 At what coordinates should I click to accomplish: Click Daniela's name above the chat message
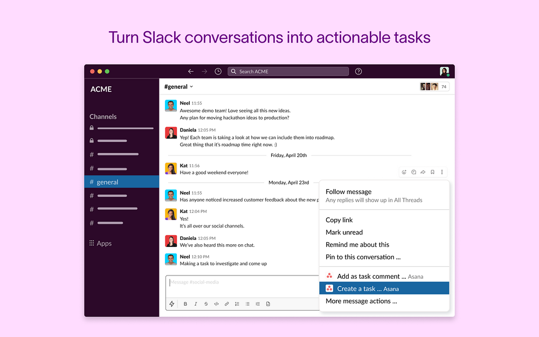point(188,238)
